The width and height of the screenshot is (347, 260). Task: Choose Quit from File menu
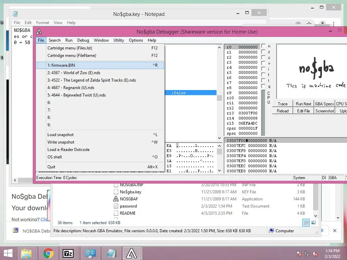100,167
